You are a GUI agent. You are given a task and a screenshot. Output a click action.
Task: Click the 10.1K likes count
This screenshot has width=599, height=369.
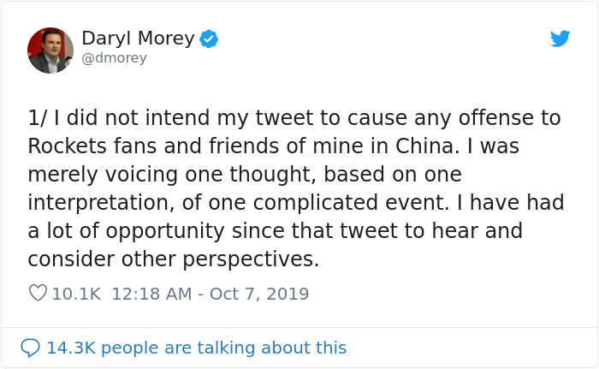pos(76,294)
